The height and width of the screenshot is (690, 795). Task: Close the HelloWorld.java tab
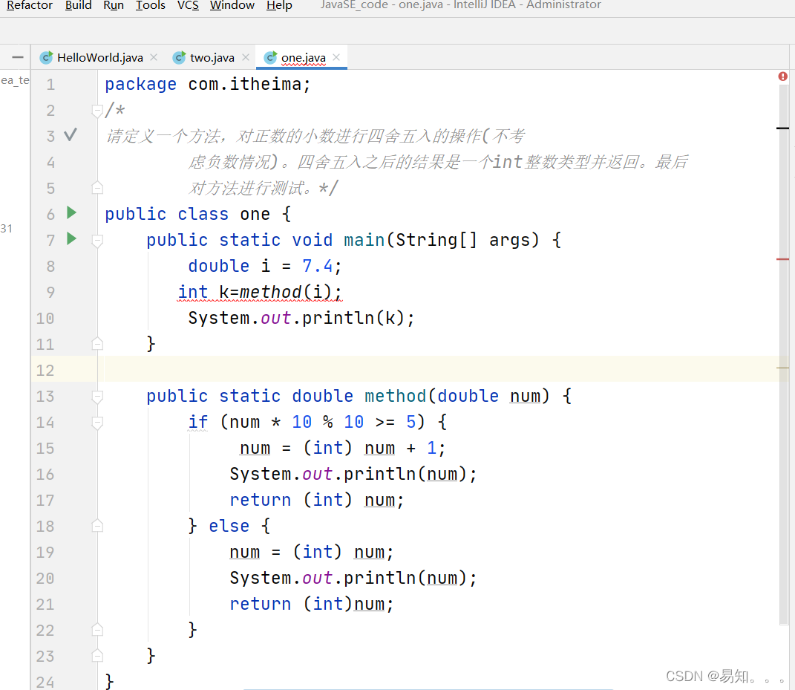coord(154,57)
